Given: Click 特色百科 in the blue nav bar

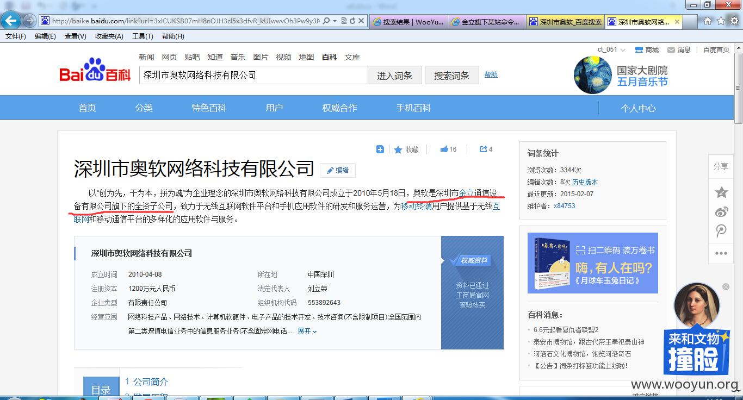Looking at the screenshot, I should click(209, 108).
